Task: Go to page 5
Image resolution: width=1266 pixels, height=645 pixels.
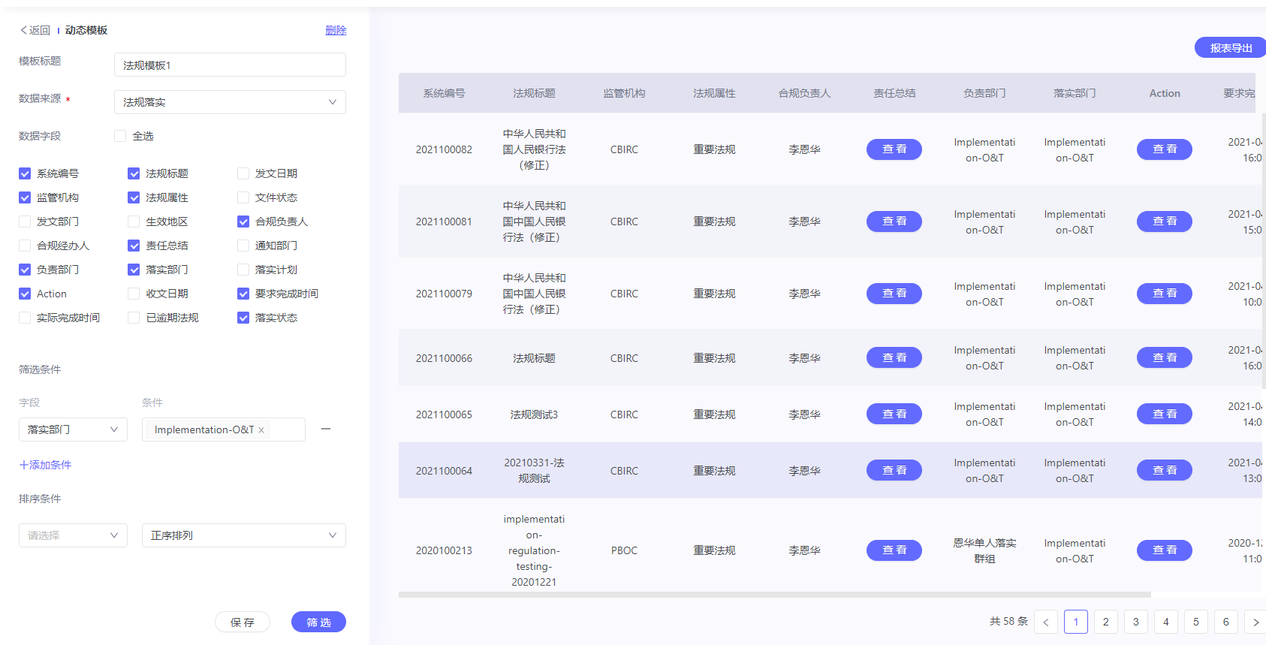Action: pos(1196,622)
